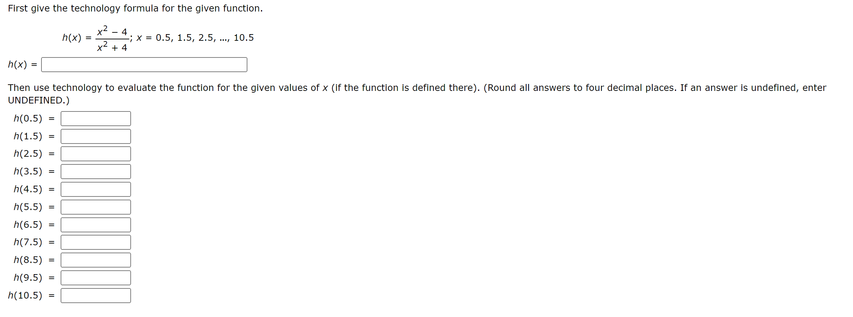
Task: Click the h(2.5) answer field
Action: (95, 154)
